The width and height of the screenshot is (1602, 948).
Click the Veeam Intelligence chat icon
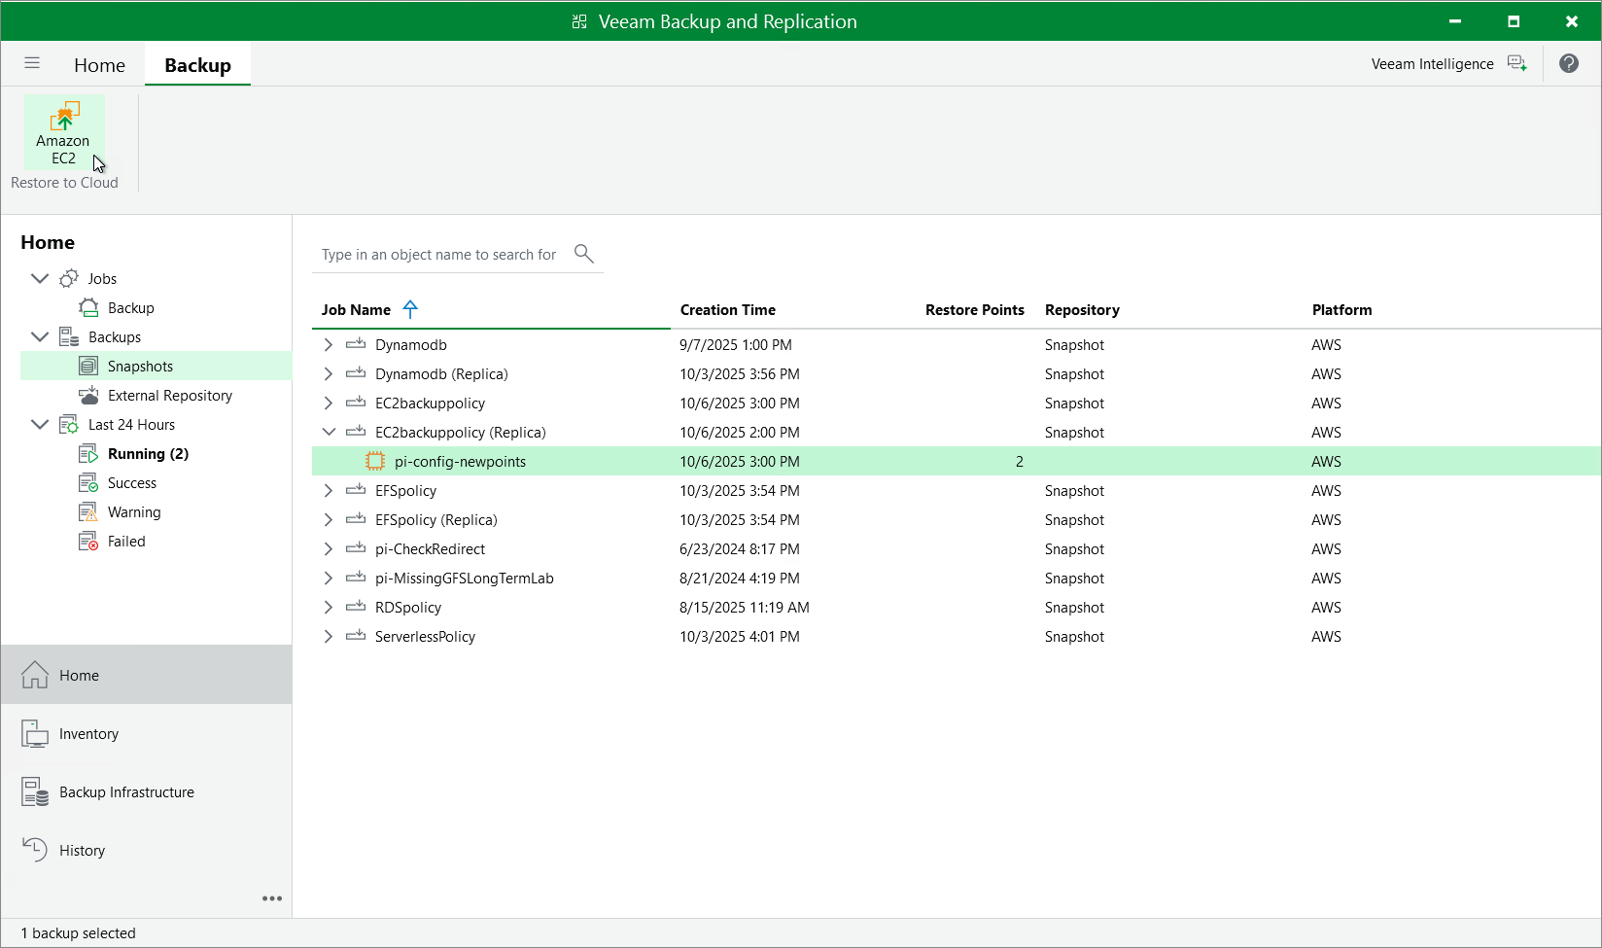point(1516,62)
